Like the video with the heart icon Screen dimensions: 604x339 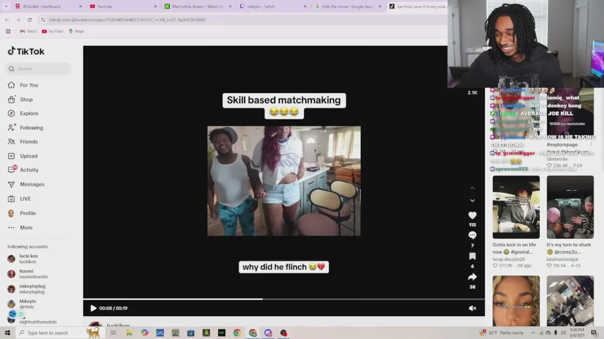tap(472, 215)
